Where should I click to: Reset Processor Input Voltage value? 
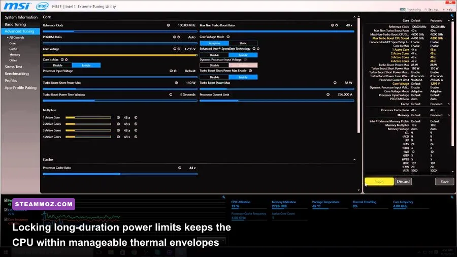175,71
